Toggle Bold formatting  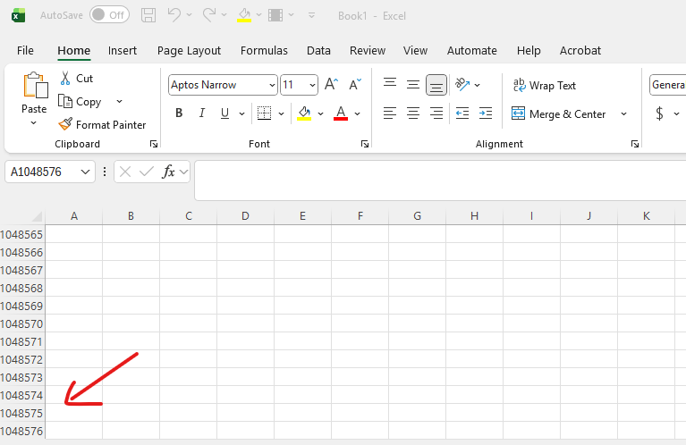click(179, 113)
